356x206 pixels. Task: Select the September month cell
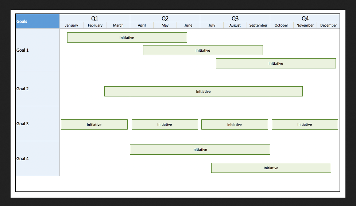point(258,25)
